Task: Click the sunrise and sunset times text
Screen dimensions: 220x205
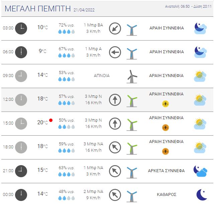Action: tap(188, 6)
